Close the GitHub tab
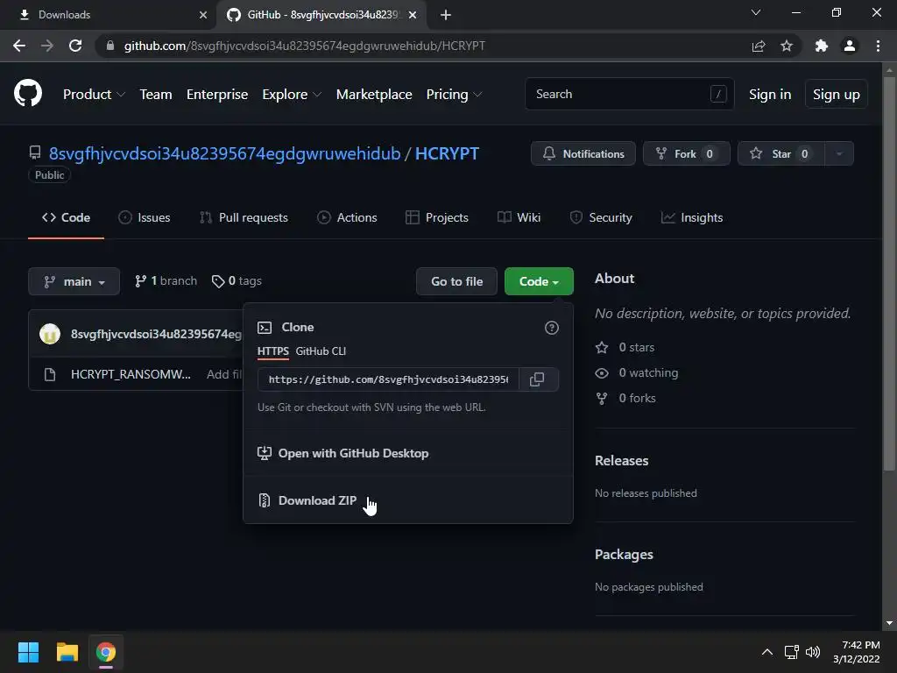The width and height of the screenshot is (897, 673). click(x=413, y=15)
